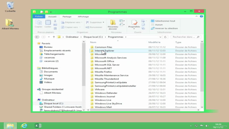Open the Fichier ribbon tab
The image size is (229, 129).
pyautogui.click(x=39, y=16)
